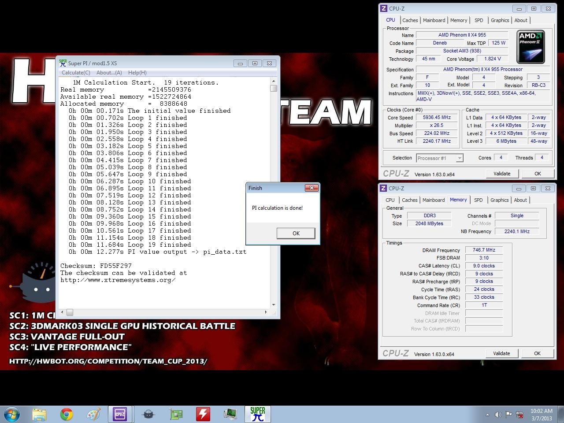
Task: Switch to SPD tab in upper CPU-Z
Action: (479, 20)
